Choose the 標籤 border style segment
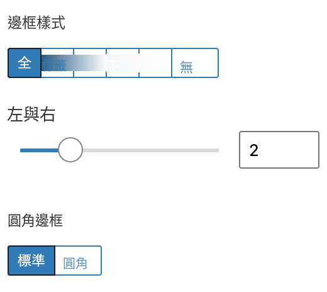Image resolution: width=327 pixels, height=292 pixels. pos(57,63)
